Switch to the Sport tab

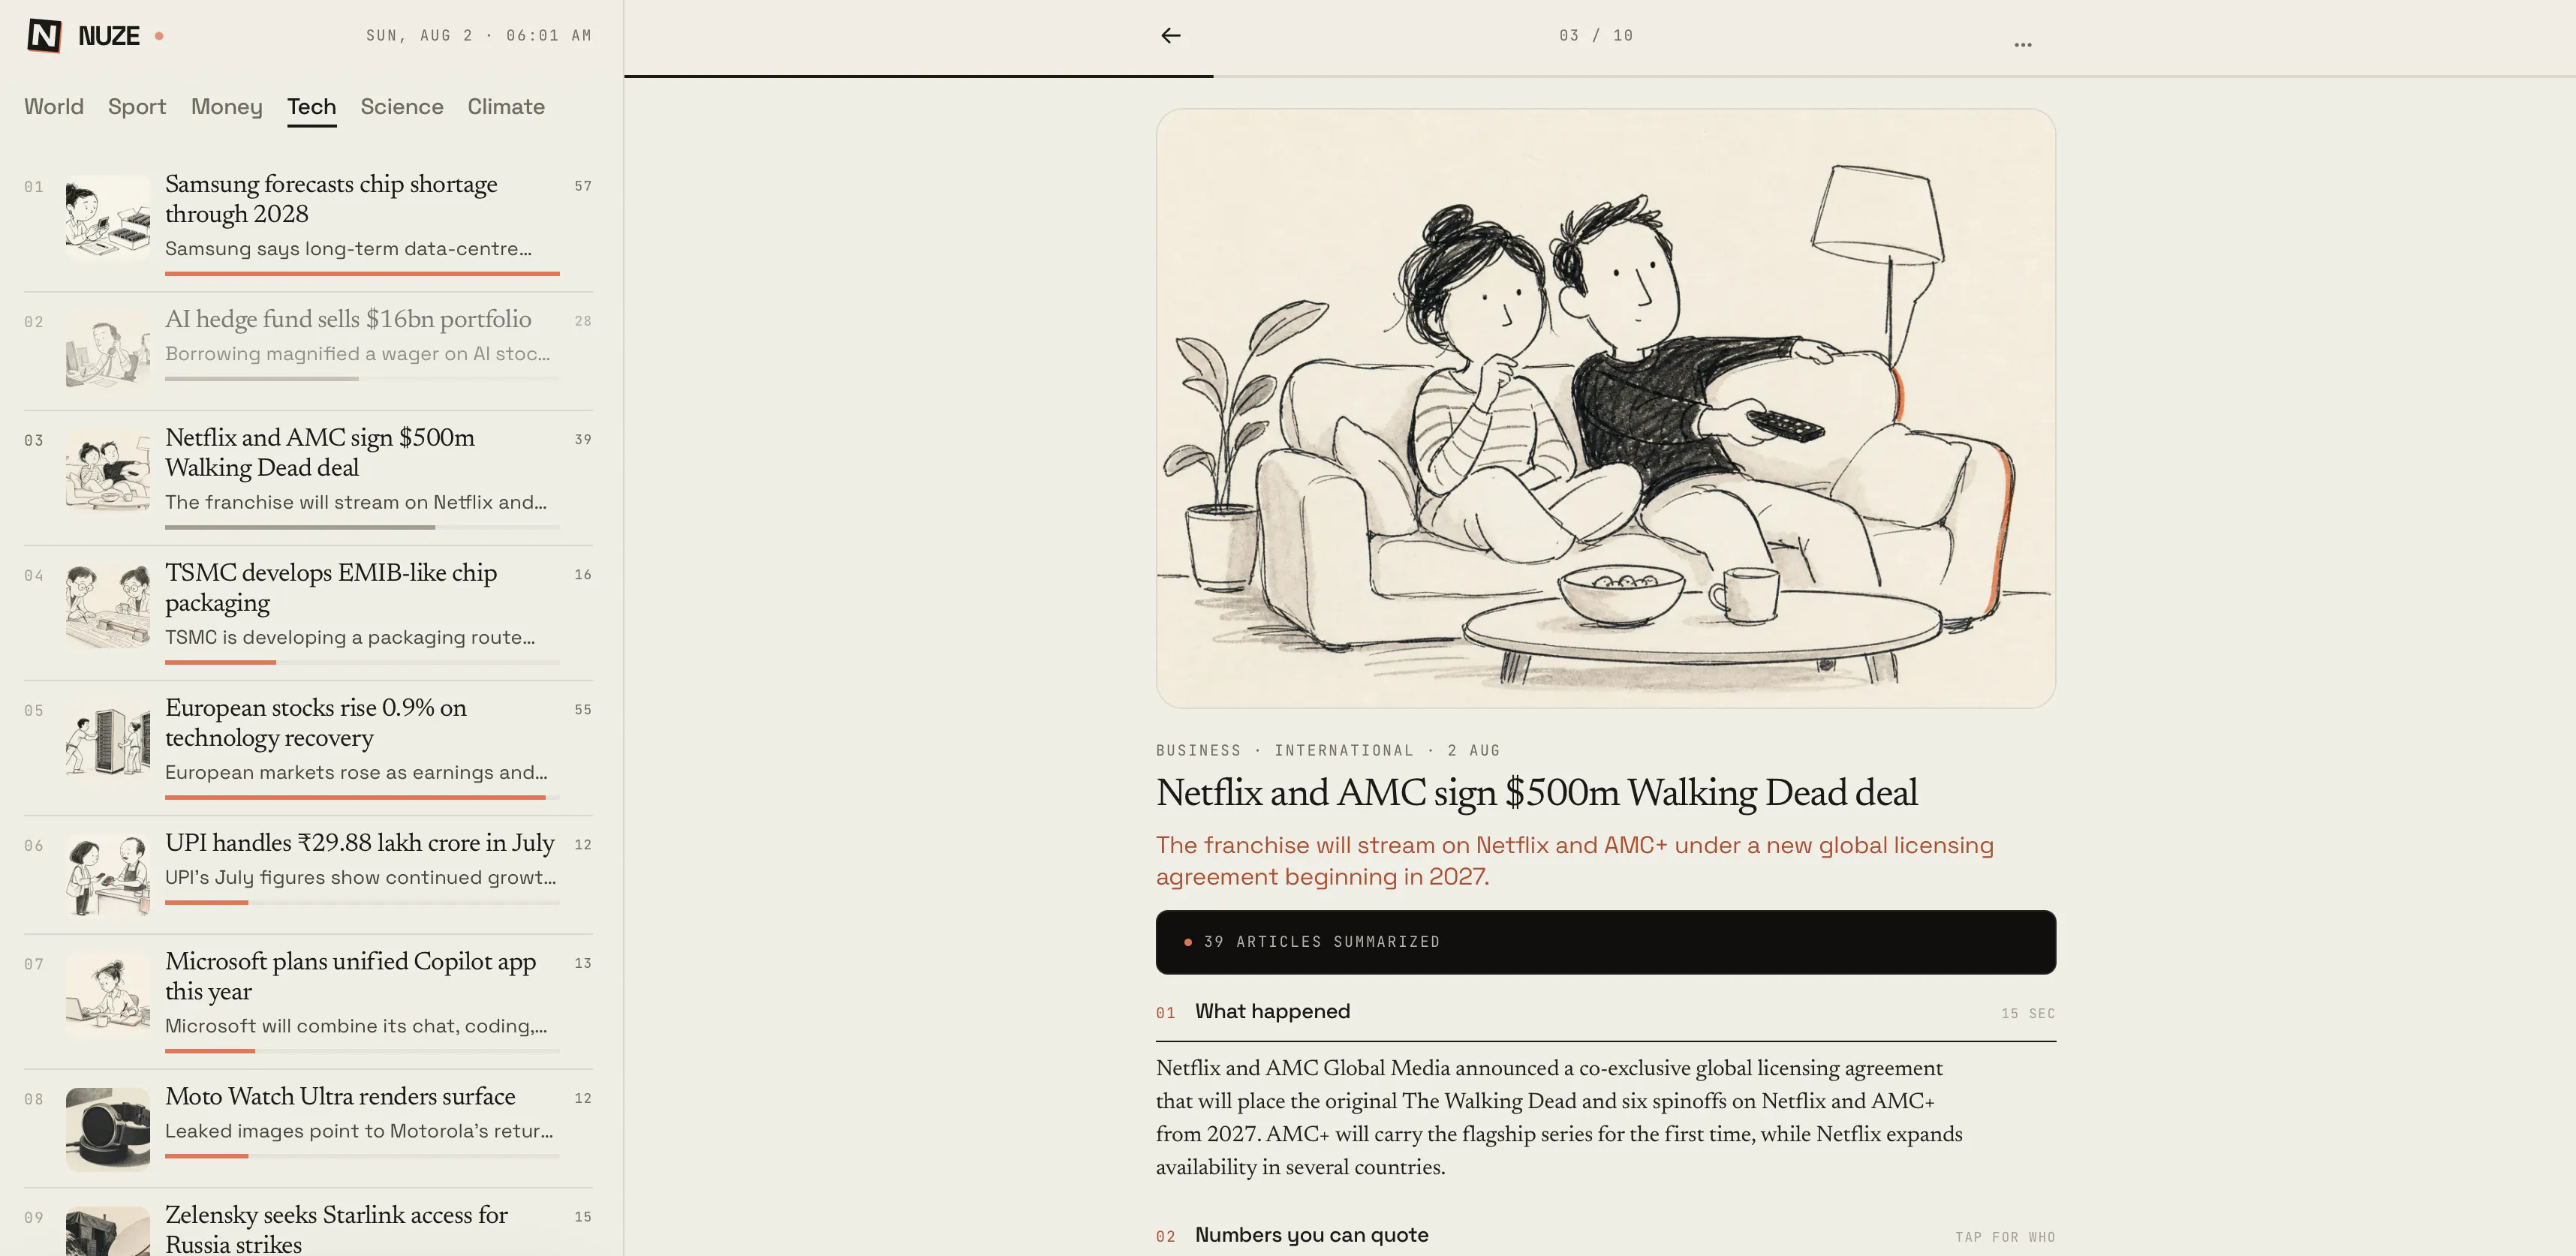(137, 107)
